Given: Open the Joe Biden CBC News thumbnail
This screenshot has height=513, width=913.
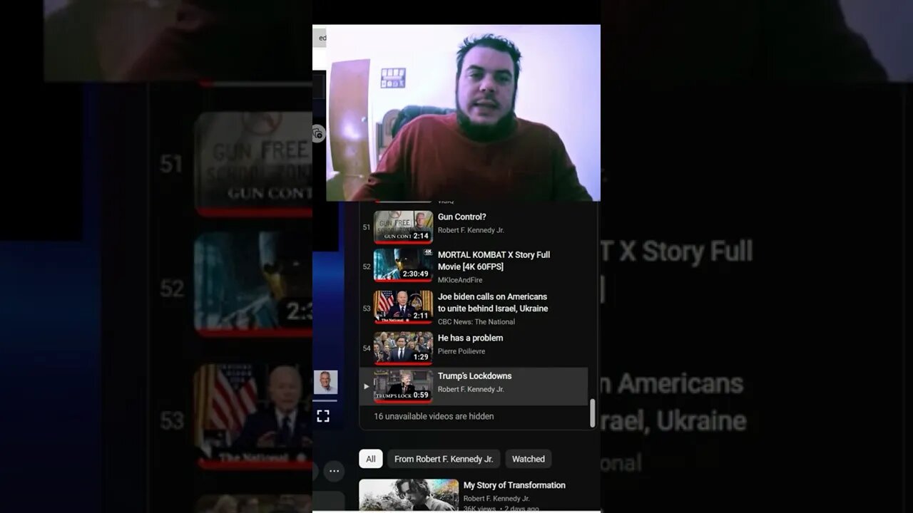Looking at the screenshot, I should (x=403, y=307).
